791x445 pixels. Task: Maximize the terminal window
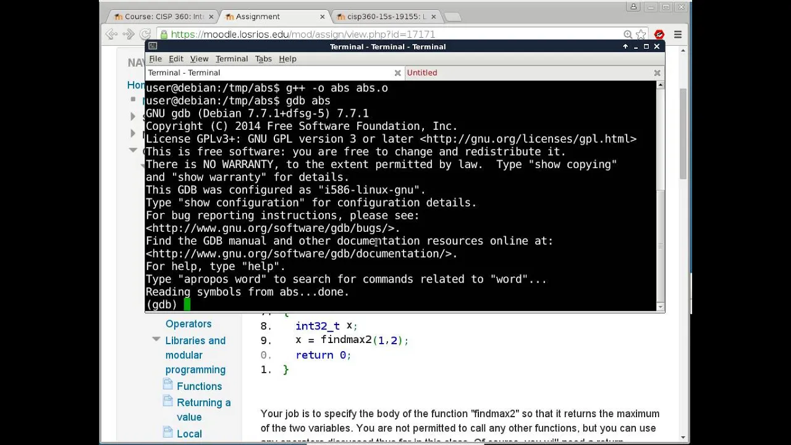[646, 46]
